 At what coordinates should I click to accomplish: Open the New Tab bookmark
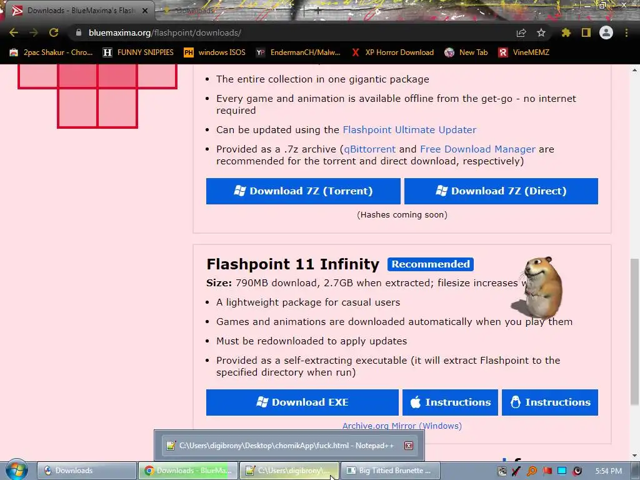tap(466, 52)
